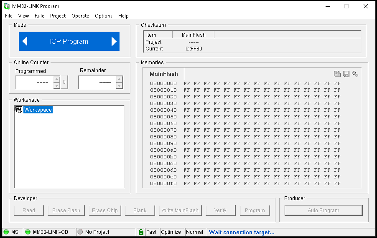
Task: Click the Fast speed status entry
Action: coord(151,232)
